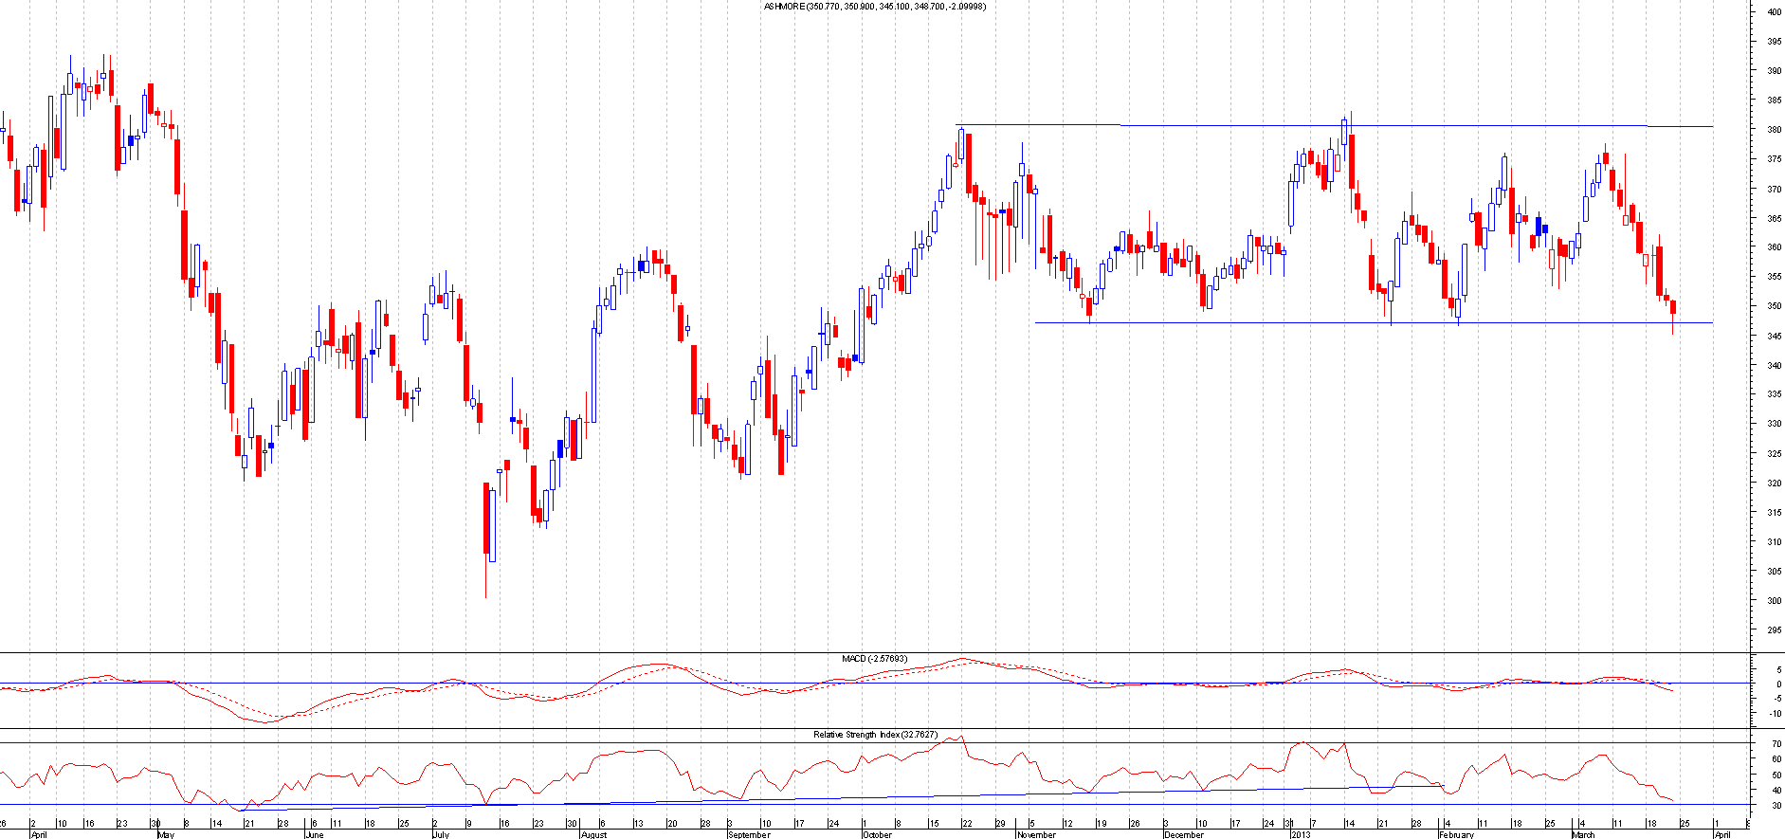Click the February label on the time axis
The height and width of the screenshot is (839, 1785).
tap(1456, 835)
